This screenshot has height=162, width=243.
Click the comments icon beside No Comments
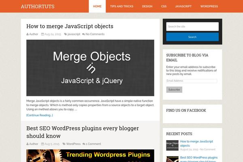coord(83,34)
